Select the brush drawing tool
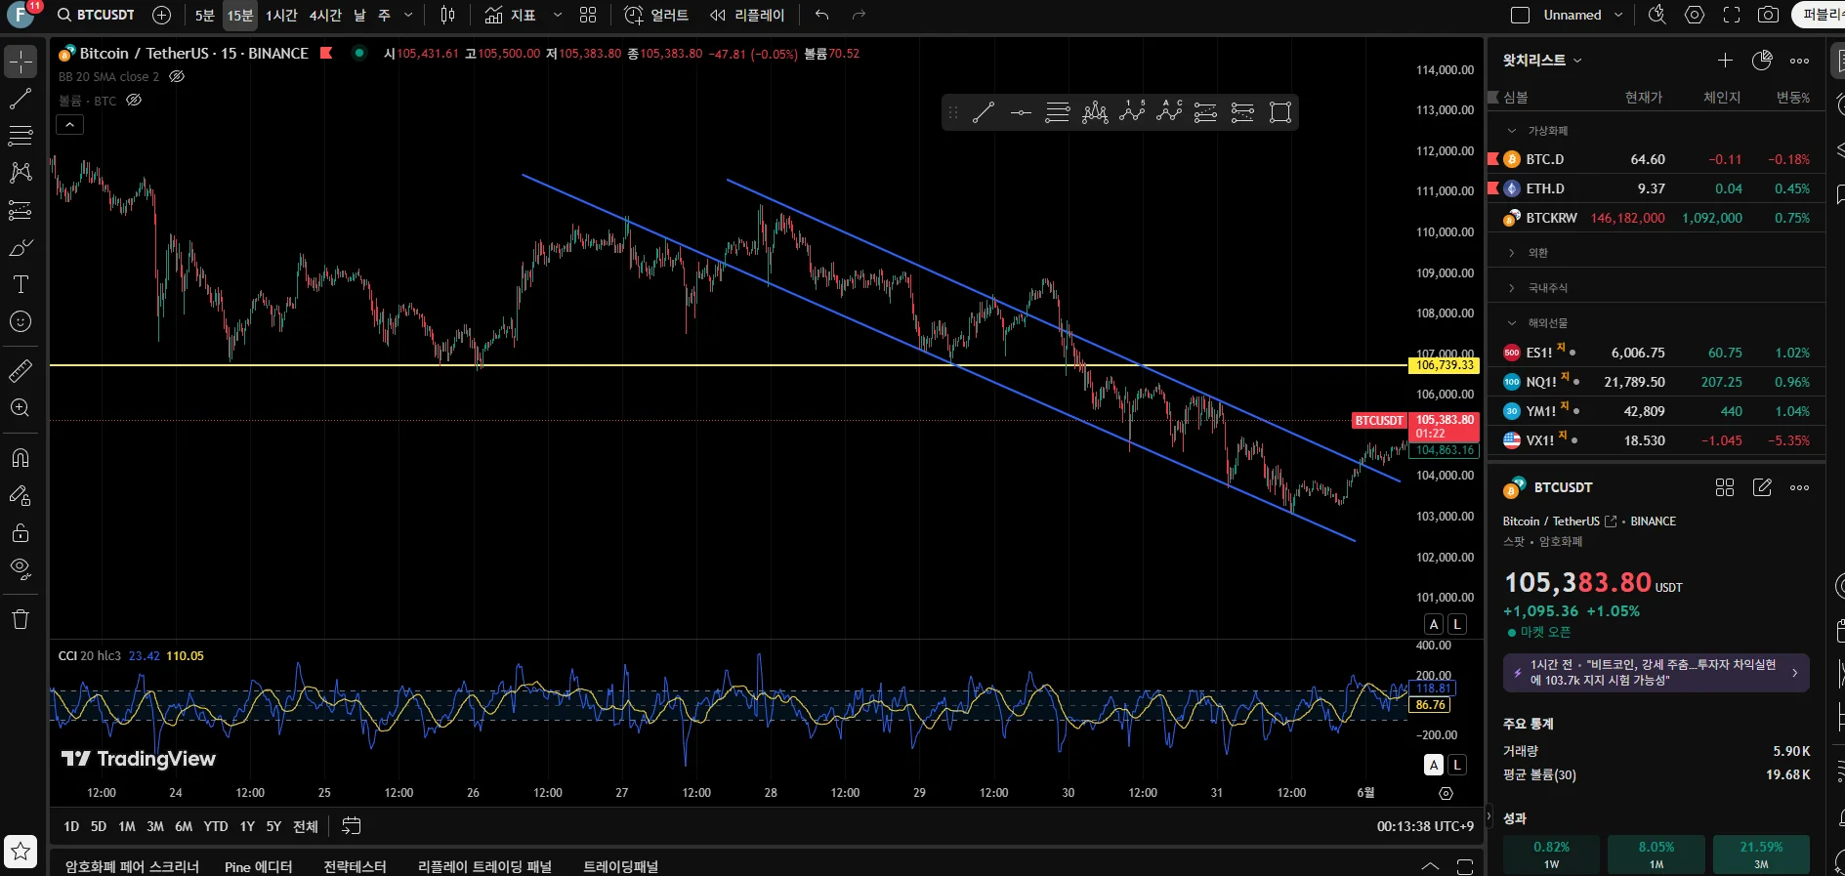Screen dimensions: 1845x876 click(x=21, y=248)
